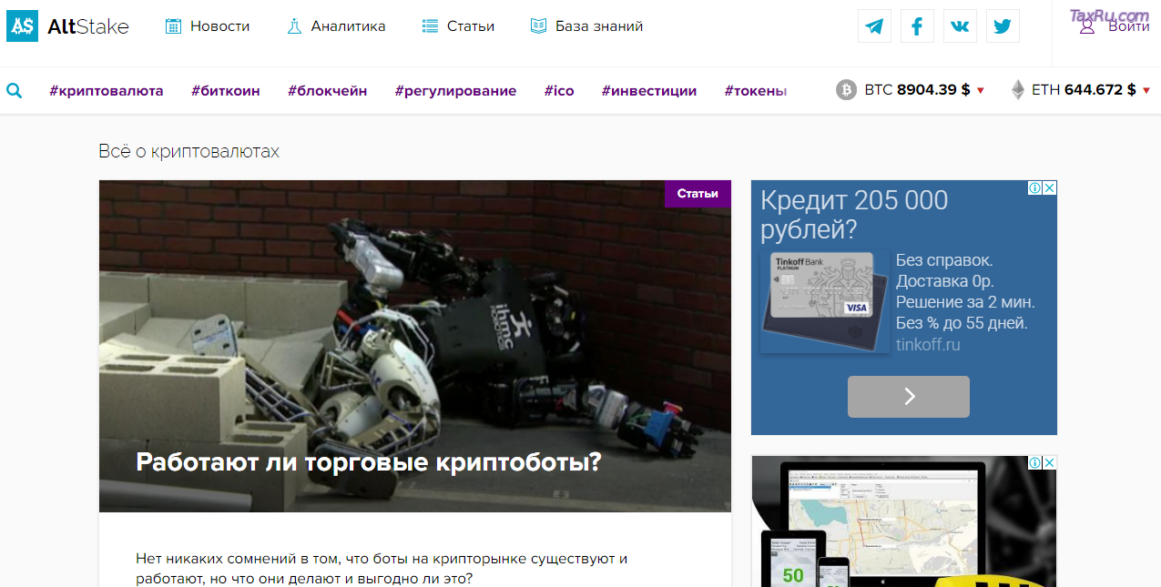Open AltStake's Telegram channel icon
Image resolution: width=1161 pixels, height=587 pixels.
pyautogui.click(x=873, y=25)
